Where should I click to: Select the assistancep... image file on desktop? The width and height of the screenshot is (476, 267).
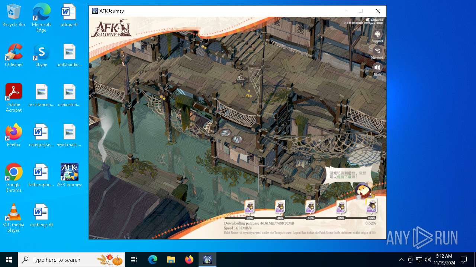coord(41,96)
